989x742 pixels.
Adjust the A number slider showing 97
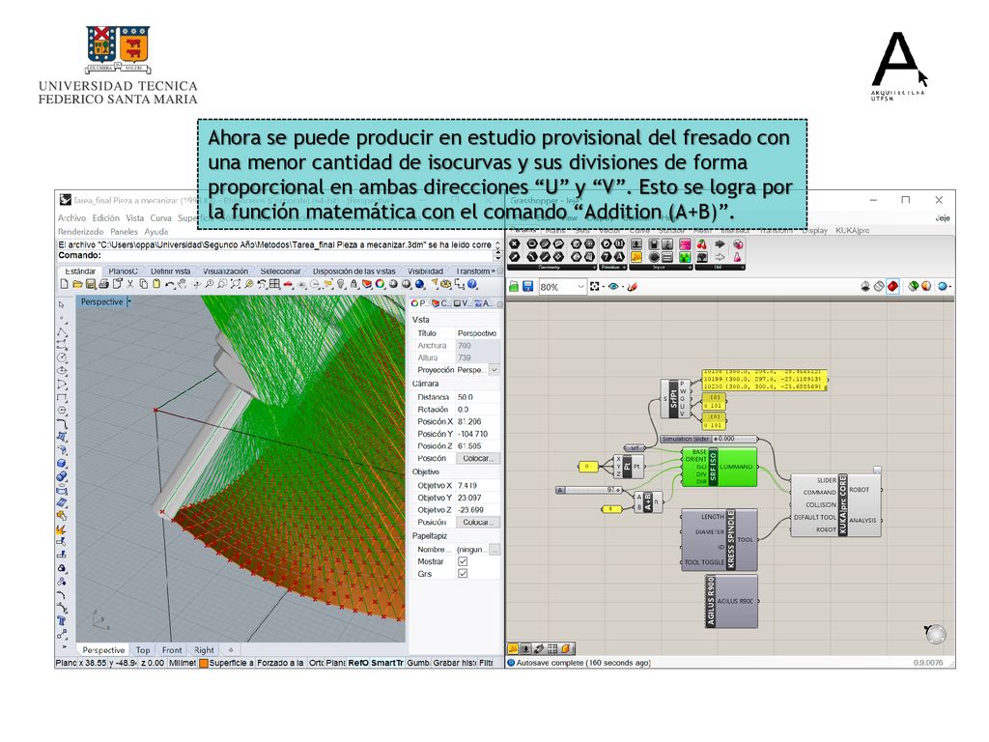point(589,490)
